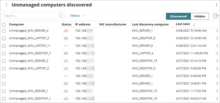Check the box for Unmanaged_WIN_DESKTOP_1
Image resolution: width=220 pixels, height=103 pixels.
4,99
